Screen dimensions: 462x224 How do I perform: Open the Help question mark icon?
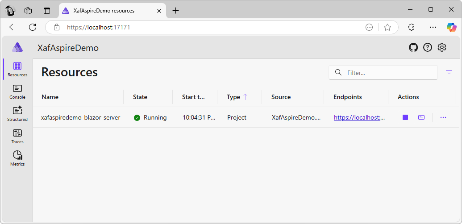[x=428, y=47]
